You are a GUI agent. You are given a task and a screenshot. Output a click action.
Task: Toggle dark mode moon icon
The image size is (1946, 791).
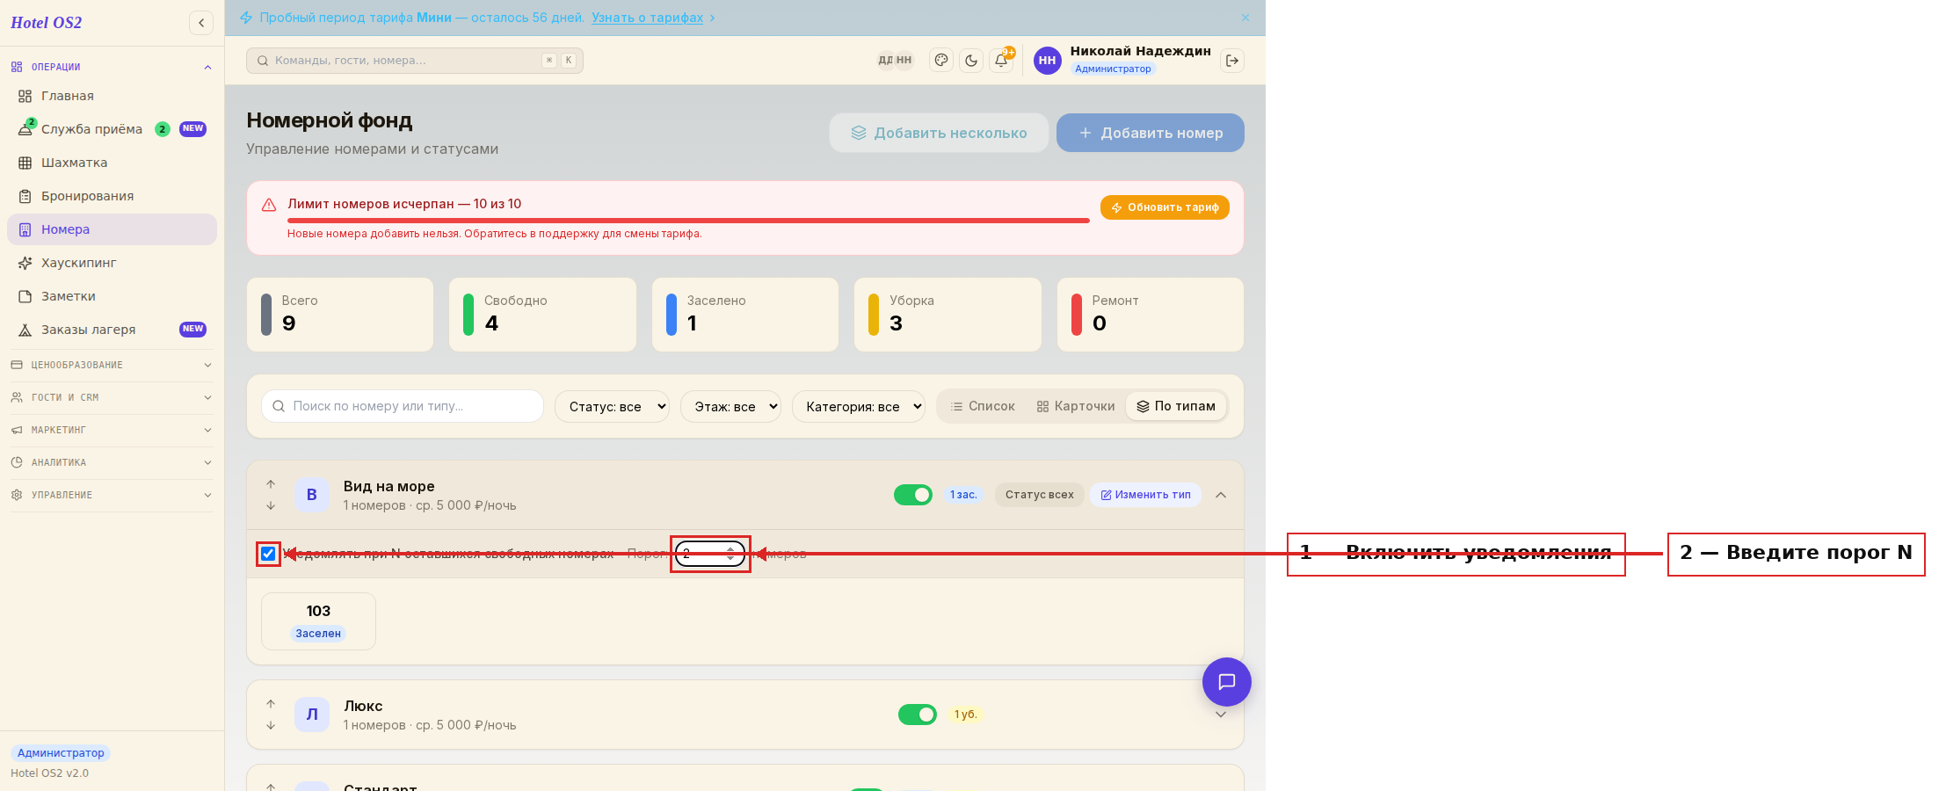[971, 61]
